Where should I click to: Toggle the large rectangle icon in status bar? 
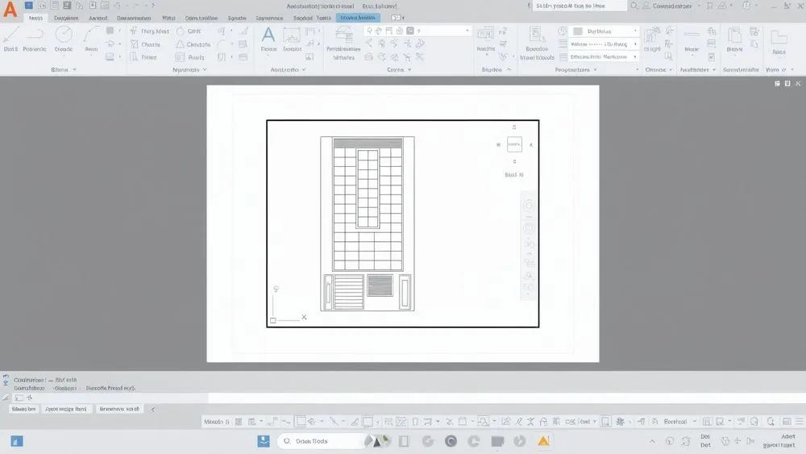tap(300, 422)
